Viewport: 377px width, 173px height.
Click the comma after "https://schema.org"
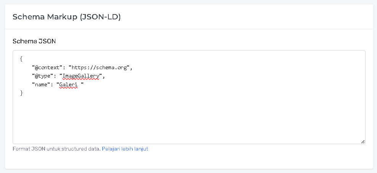click(130, 68)
